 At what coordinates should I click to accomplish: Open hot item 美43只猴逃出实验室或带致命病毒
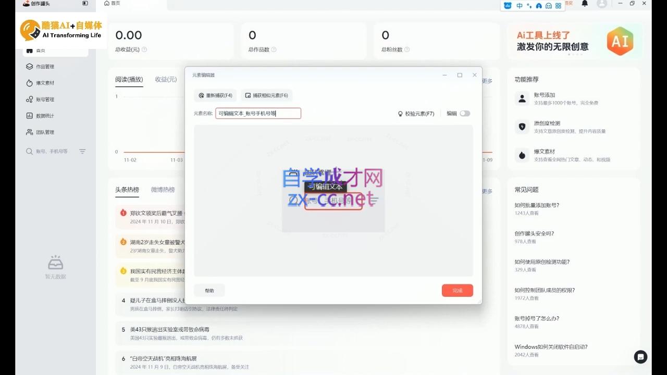[170, 330]
